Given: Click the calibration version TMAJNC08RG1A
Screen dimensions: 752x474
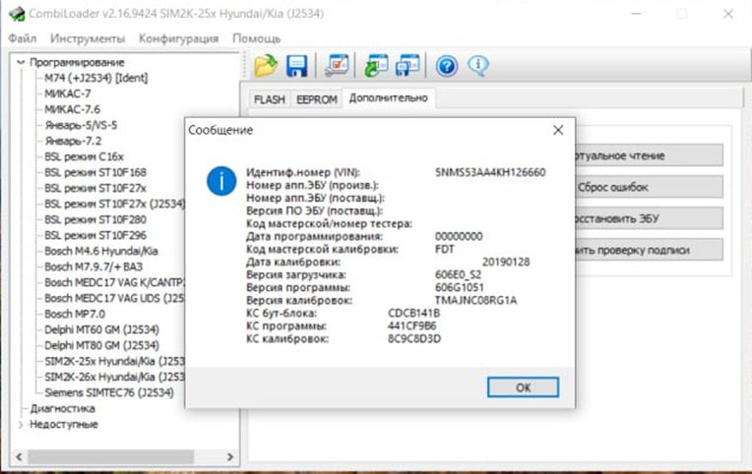Looking at the screenshot, I should coord(475,301).
